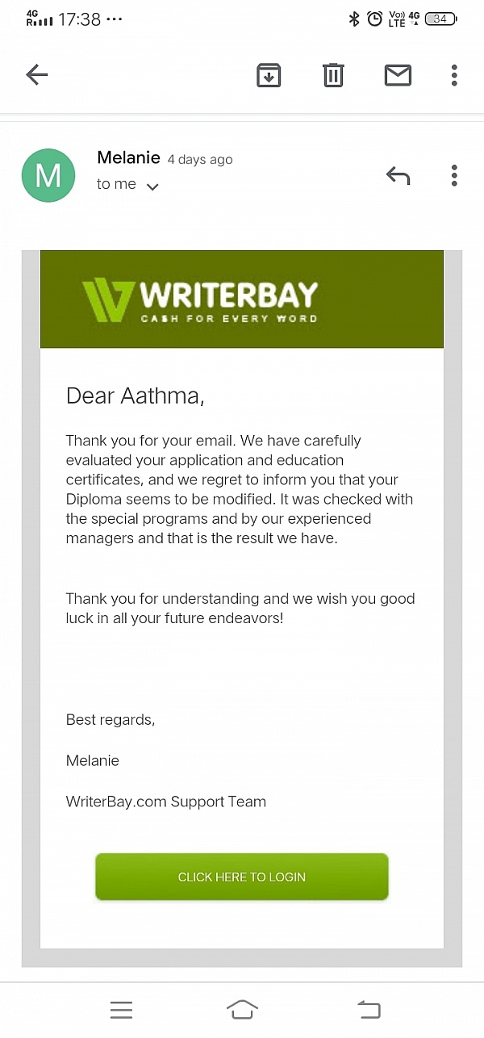The height and width of the screenshot is (1038, 484).
Task: Mark email as unread via envelope icon
Action: pos(398,74)
